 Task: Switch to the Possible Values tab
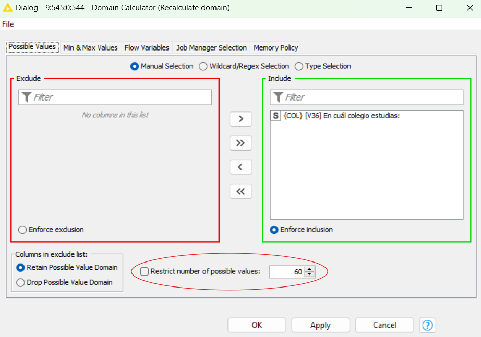click(x=32, y=47)
